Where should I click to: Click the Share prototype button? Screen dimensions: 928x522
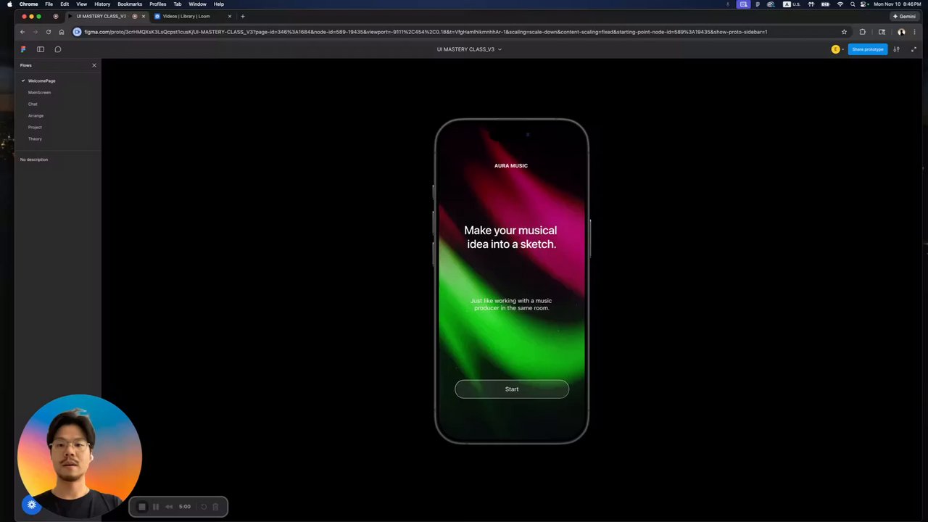868,49
